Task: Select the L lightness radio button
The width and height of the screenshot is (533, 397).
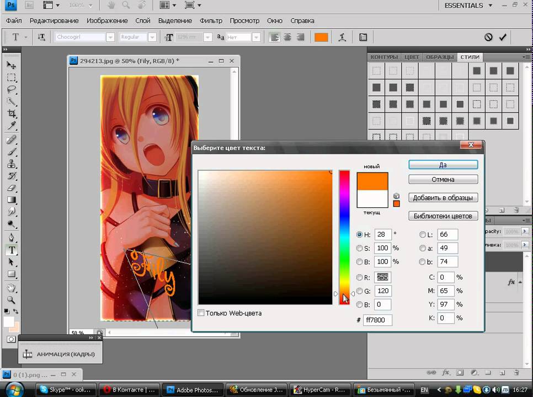Action: 423,234
